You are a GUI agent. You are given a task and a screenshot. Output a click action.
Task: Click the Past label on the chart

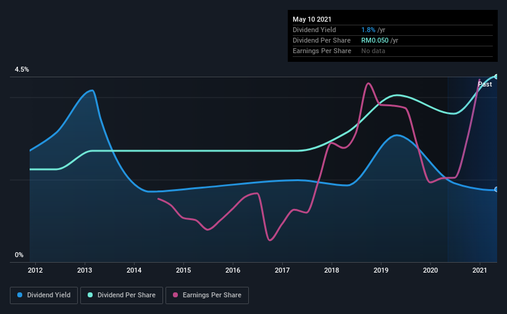click(485, 84)
